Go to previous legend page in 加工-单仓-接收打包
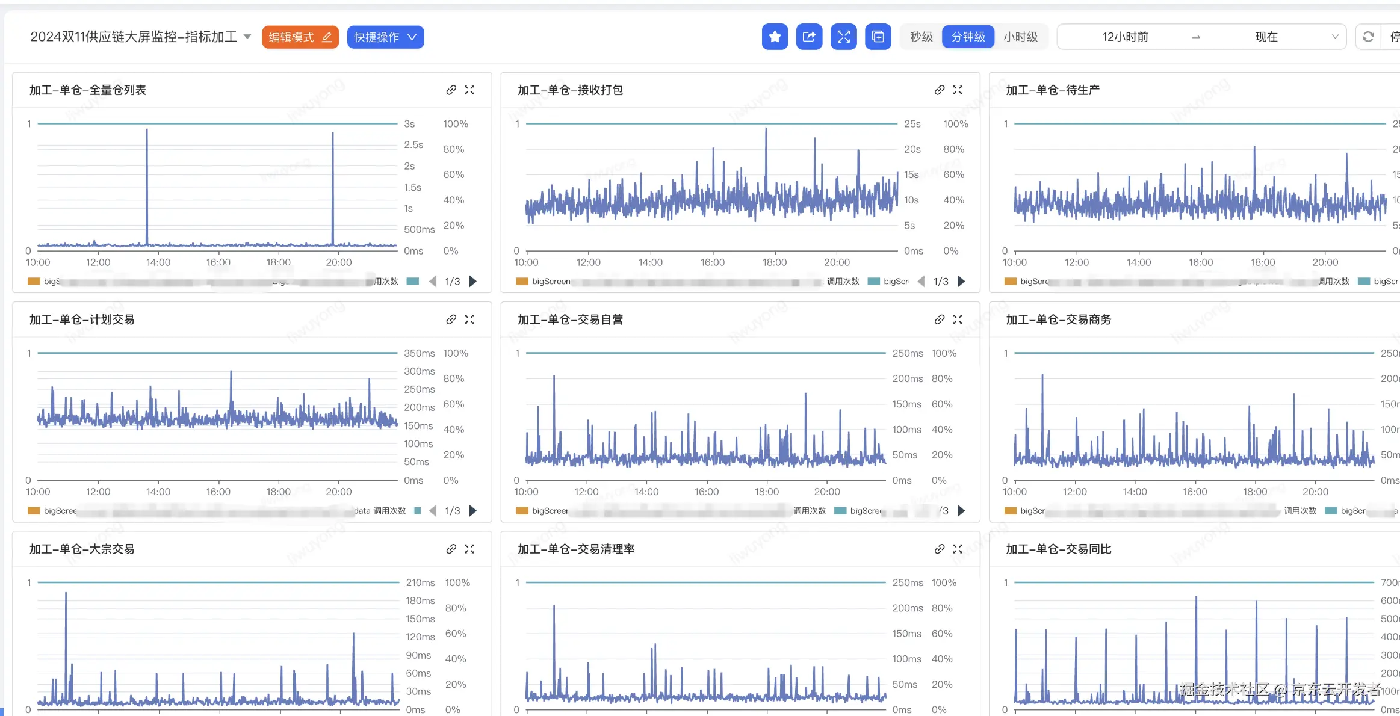Viewport: 1400px width, 716px height. [x=921, y=281]
